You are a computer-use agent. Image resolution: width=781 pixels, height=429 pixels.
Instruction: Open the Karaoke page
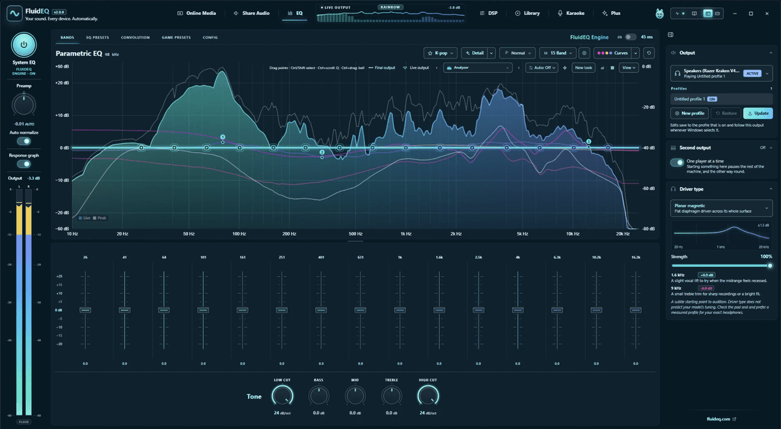click(x=571, y=13)
